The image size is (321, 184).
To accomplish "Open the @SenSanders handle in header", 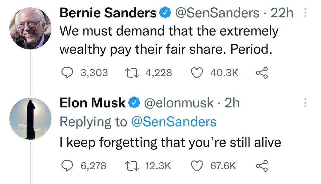I will tap(217, 13).
